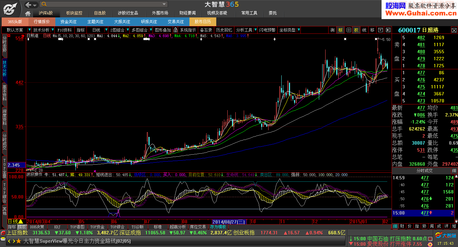Click the collapse-panel-up window icon
458x247 pixels.
click(x=381, y=30)
